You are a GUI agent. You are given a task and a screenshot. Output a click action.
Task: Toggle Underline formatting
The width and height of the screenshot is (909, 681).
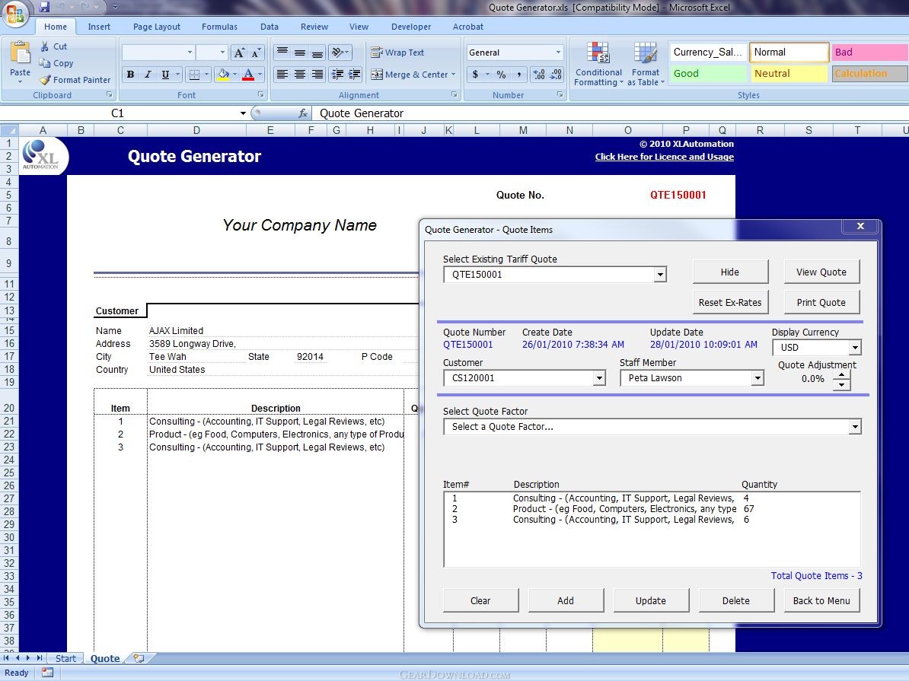(165, 74)
